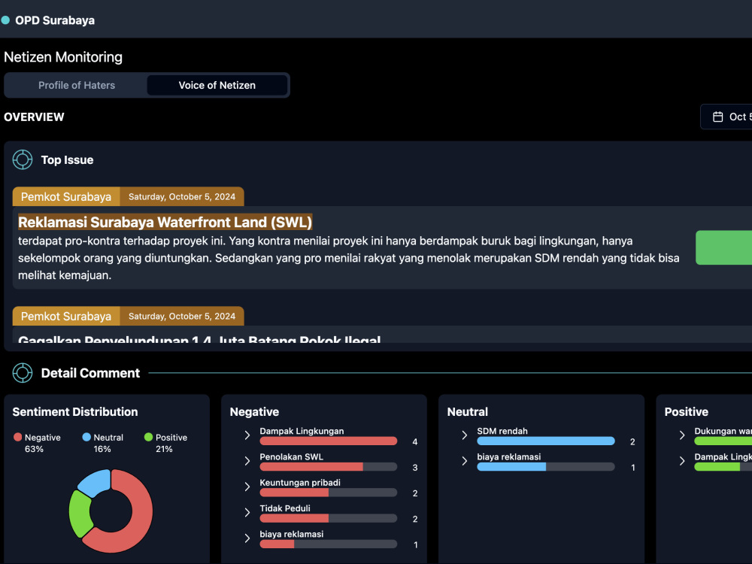Screen dimensions: 752x564
Task: Click the Top Issue target icon
Action: [x=23, y=159]
